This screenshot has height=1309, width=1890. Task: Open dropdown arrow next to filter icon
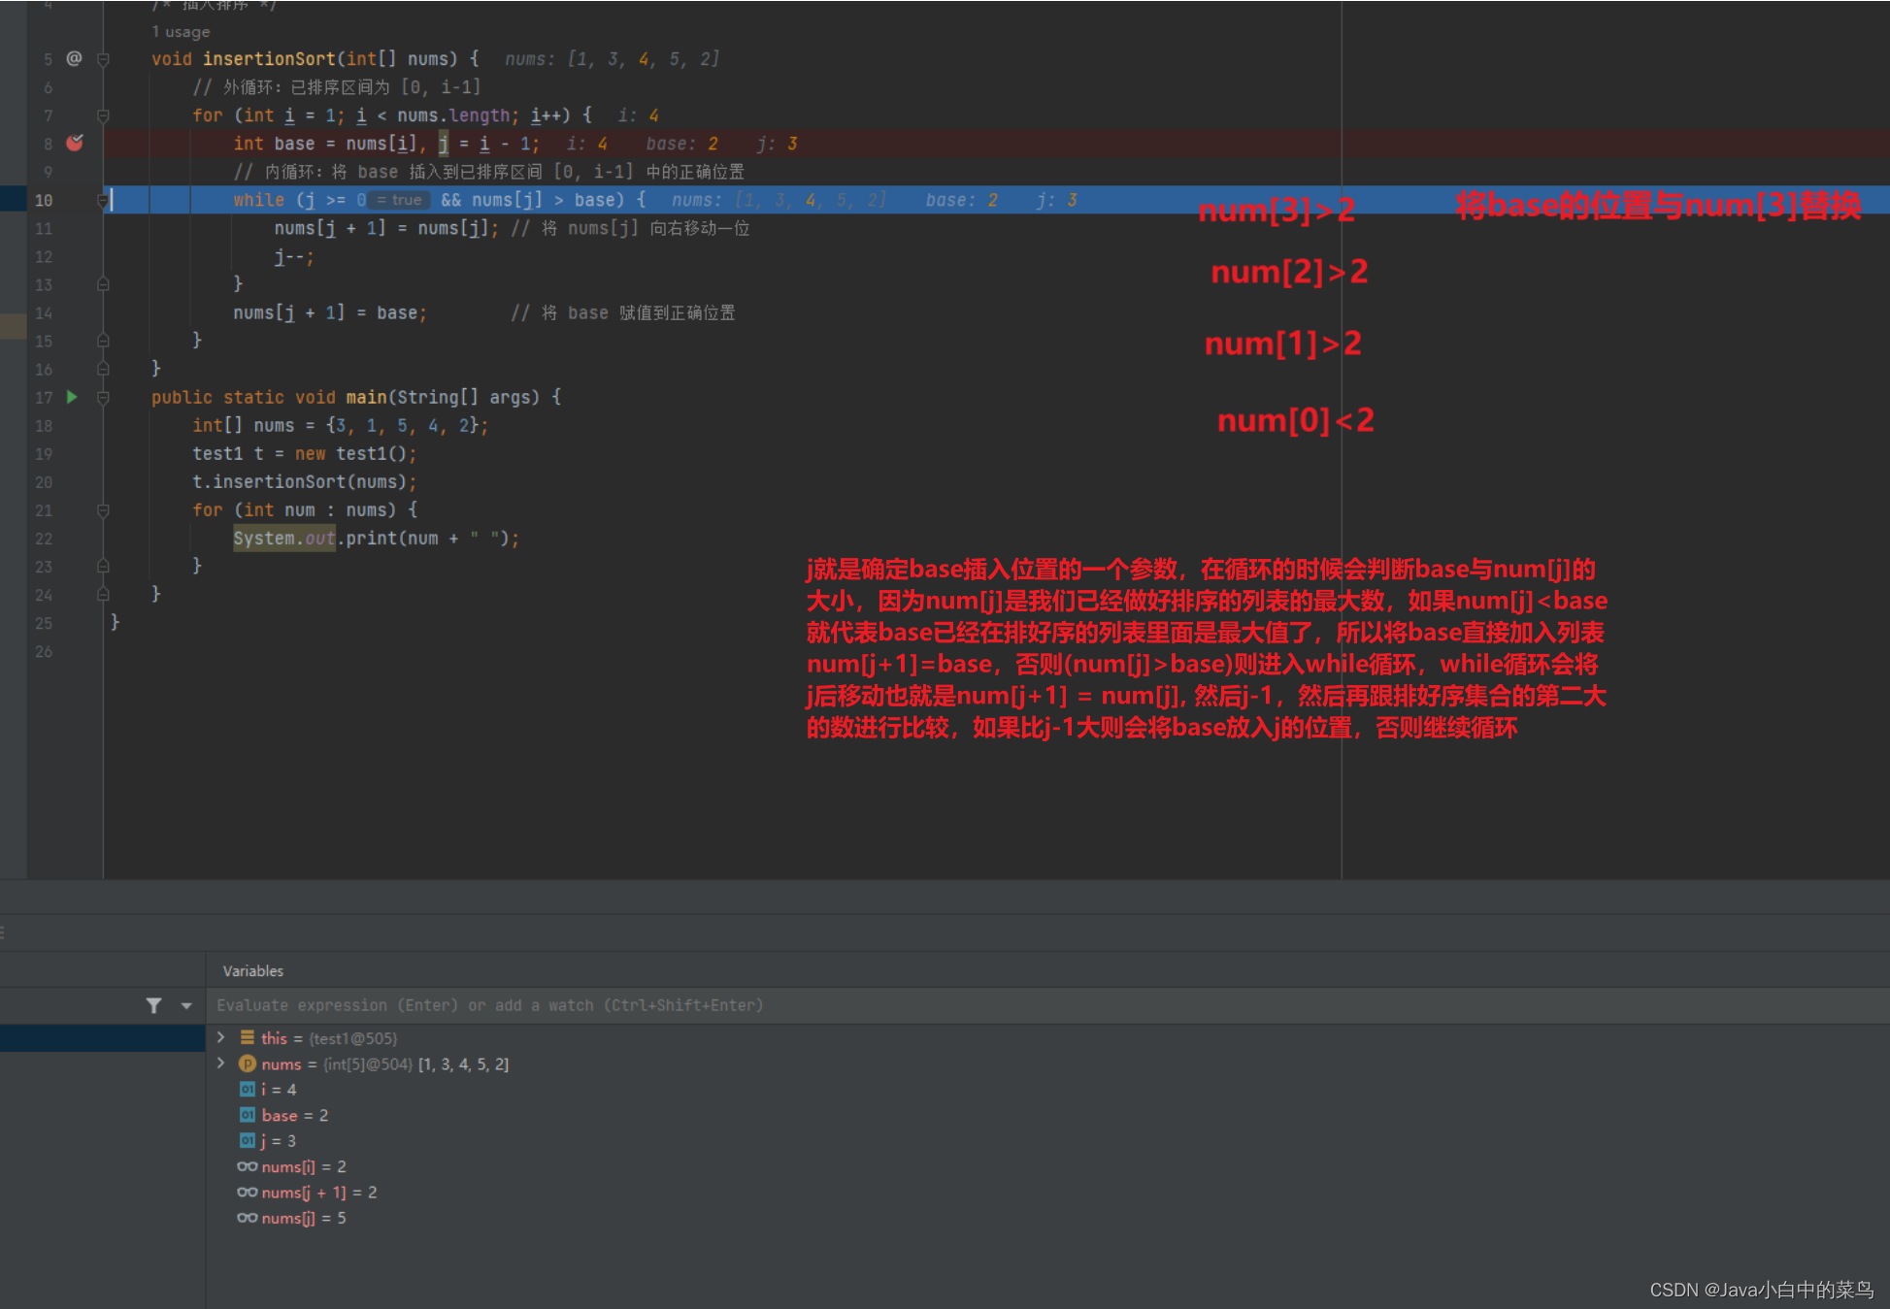click(x=186, y=1005)
